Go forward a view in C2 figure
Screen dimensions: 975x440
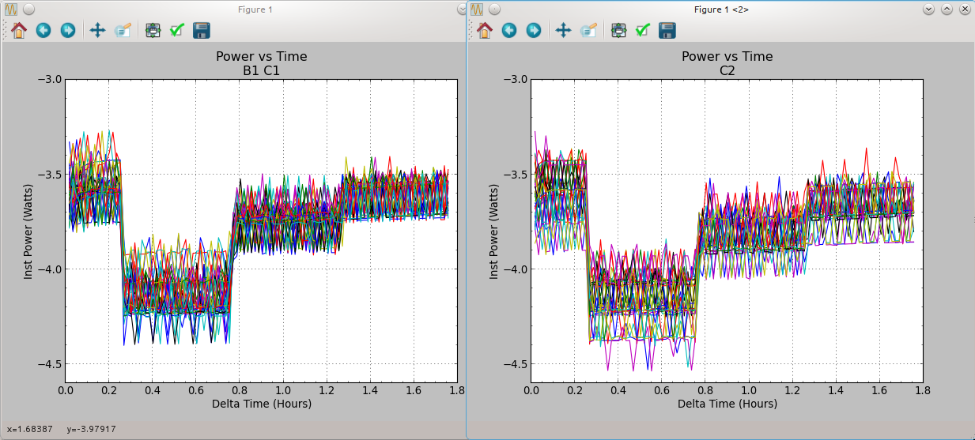coord(534,31)
